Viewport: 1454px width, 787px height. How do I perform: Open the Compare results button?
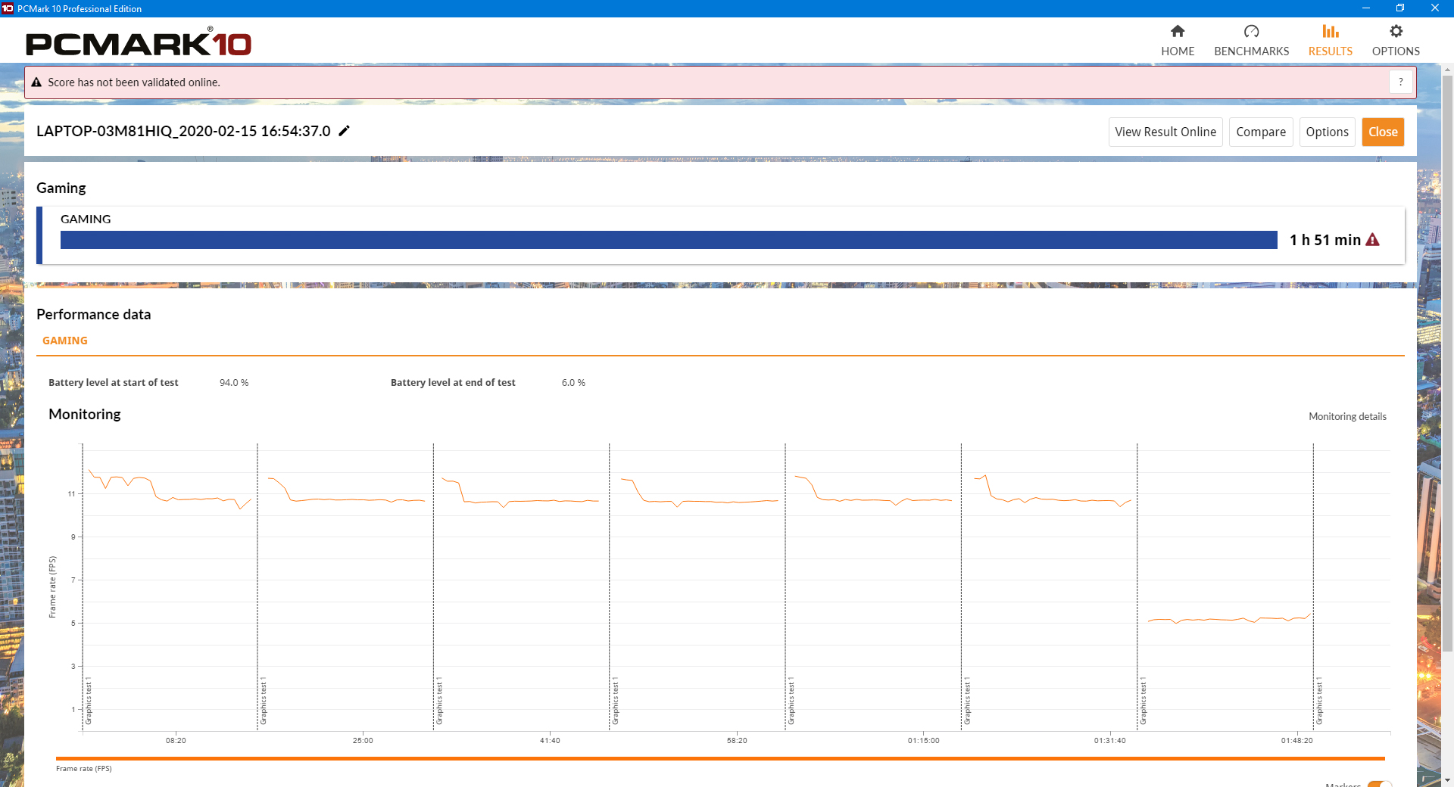(x=1261, y=132)
